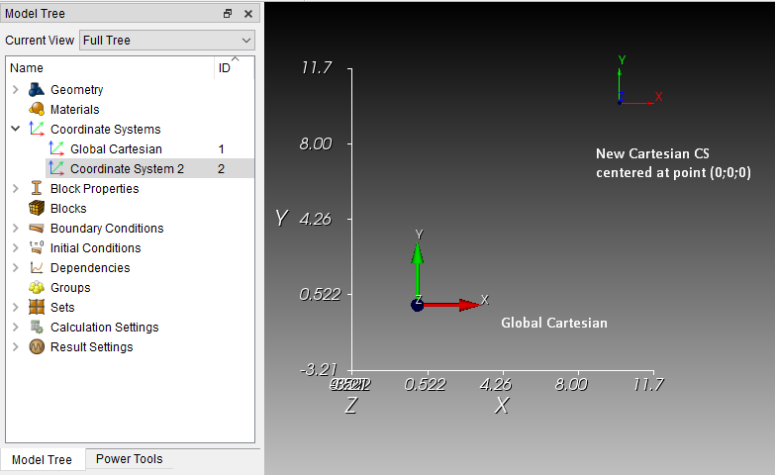This screenshot has height=475, width=775.
Task: Expand the Dependencies tree node
Action: pyautogui.click(x=15, y=267)
